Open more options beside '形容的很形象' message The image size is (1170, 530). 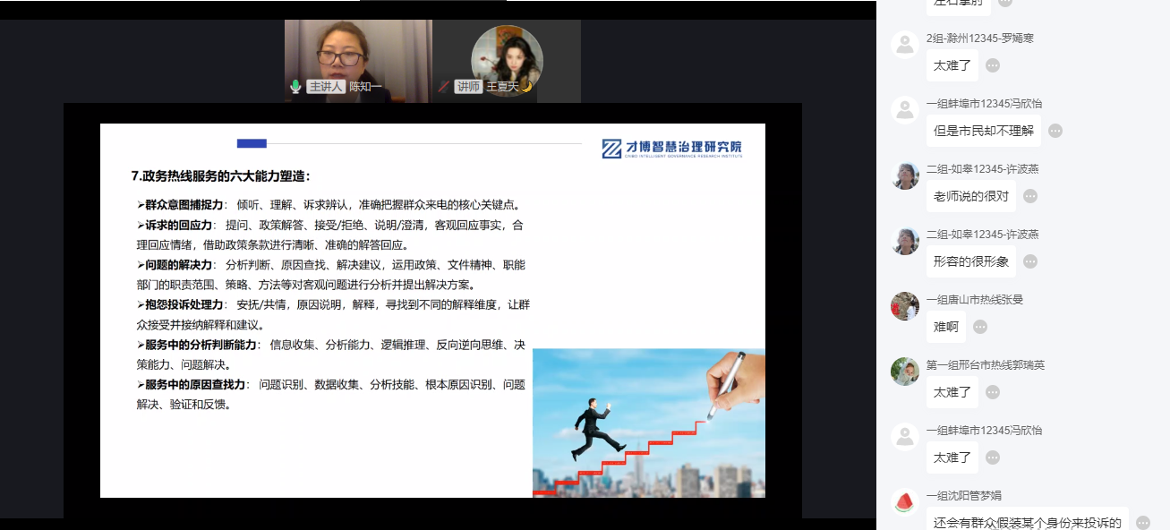[x=1030, y=261]
